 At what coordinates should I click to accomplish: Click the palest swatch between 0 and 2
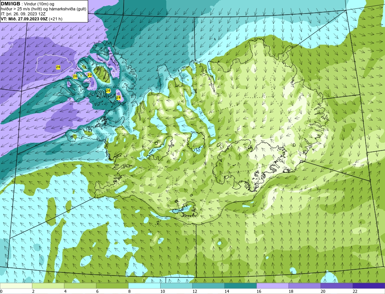pos(16,286)
